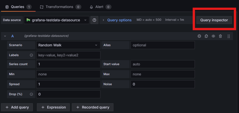Toggle visibility of query A
Image resolution: width=239 pixels, height=113 pixels.
pos(213,36)
